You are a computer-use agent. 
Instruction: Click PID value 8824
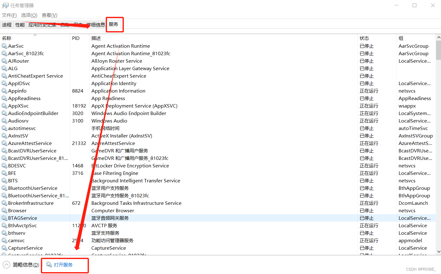point(78,91)
